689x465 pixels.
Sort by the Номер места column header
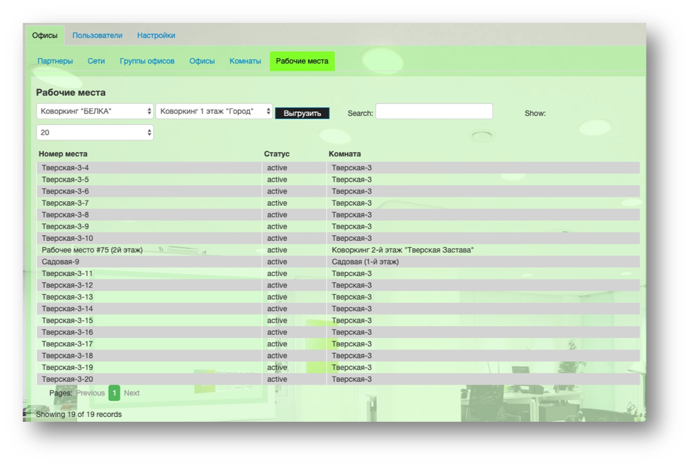63,154
